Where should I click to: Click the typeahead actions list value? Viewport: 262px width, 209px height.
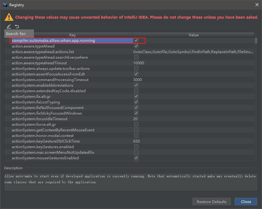pos(193,52)
